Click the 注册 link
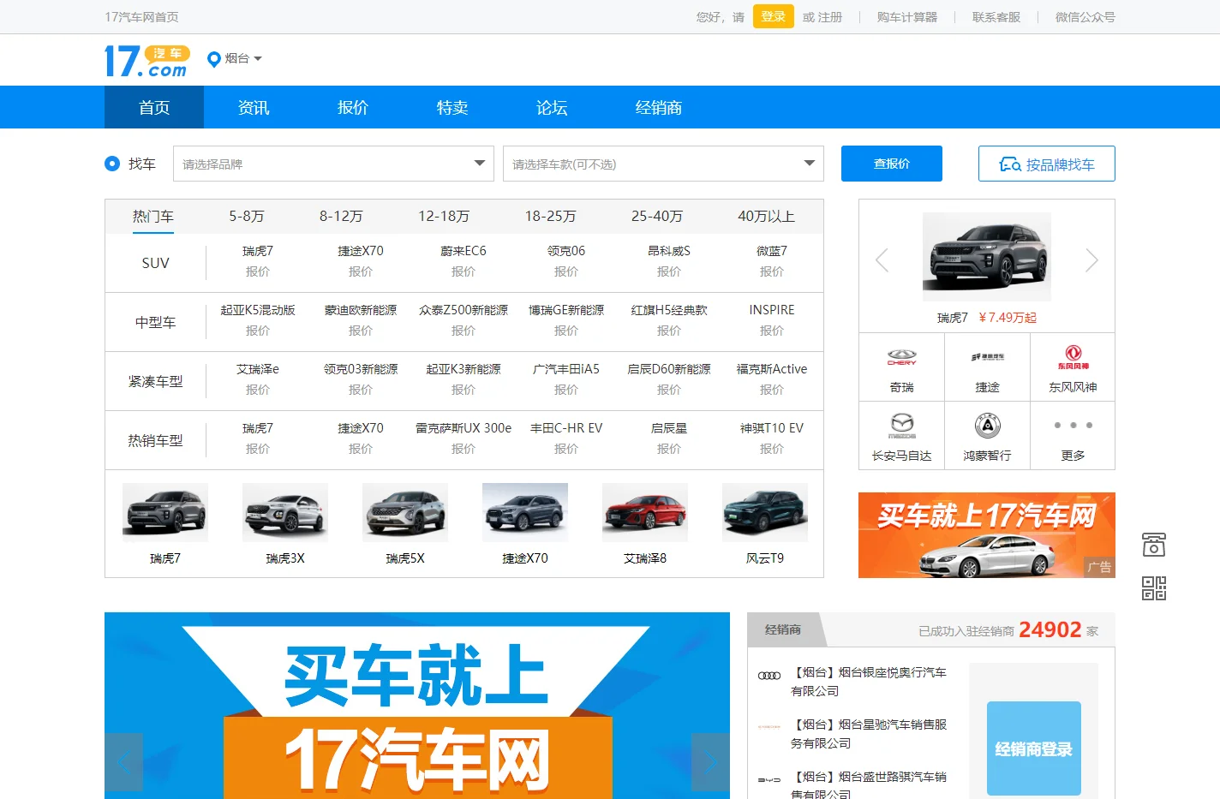Image resolution: width=1220 pixels, height=799 pixels. (830, 17)
